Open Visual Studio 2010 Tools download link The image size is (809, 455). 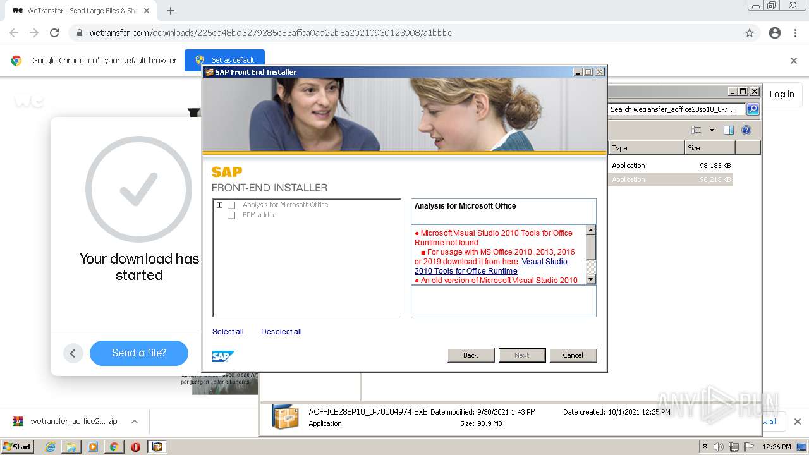491,266
